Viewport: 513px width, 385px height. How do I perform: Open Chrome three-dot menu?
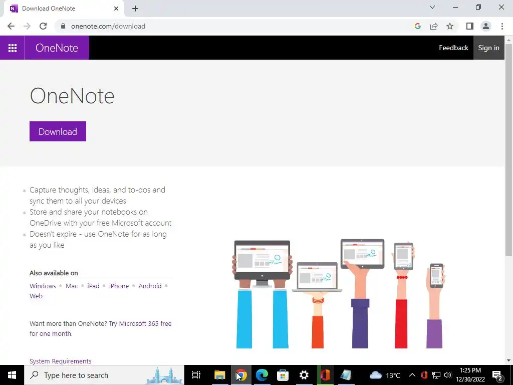coord(502,26)
